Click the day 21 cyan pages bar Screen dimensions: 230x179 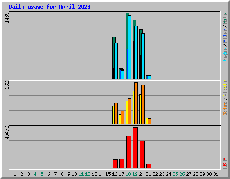pos(150,77)
